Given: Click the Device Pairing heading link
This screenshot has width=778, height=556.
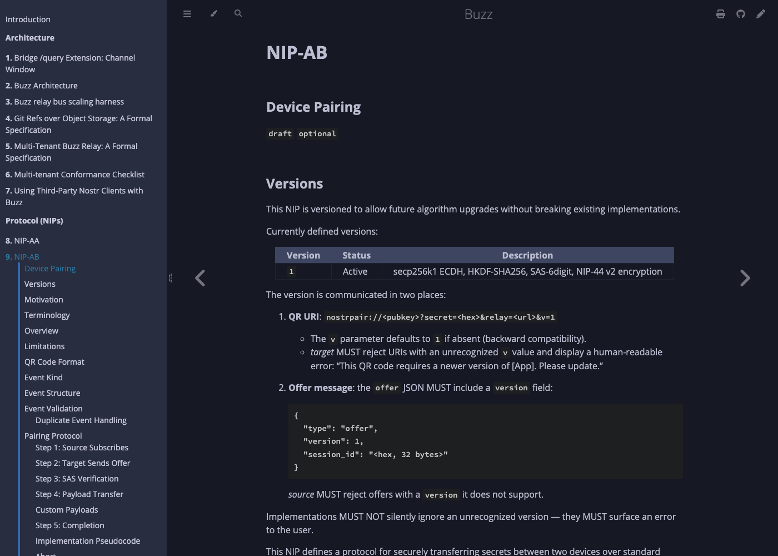Looking at the screenshot, I should 313,107.
